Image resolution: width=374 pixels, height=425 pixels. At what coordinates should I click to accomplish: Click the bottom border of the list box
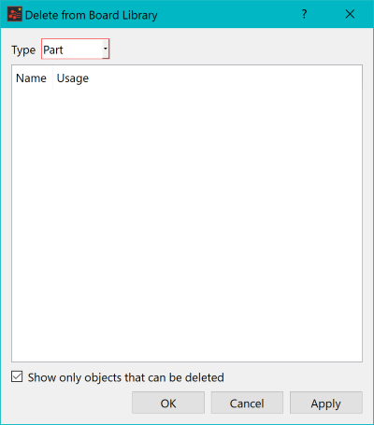tap(187, 361)
